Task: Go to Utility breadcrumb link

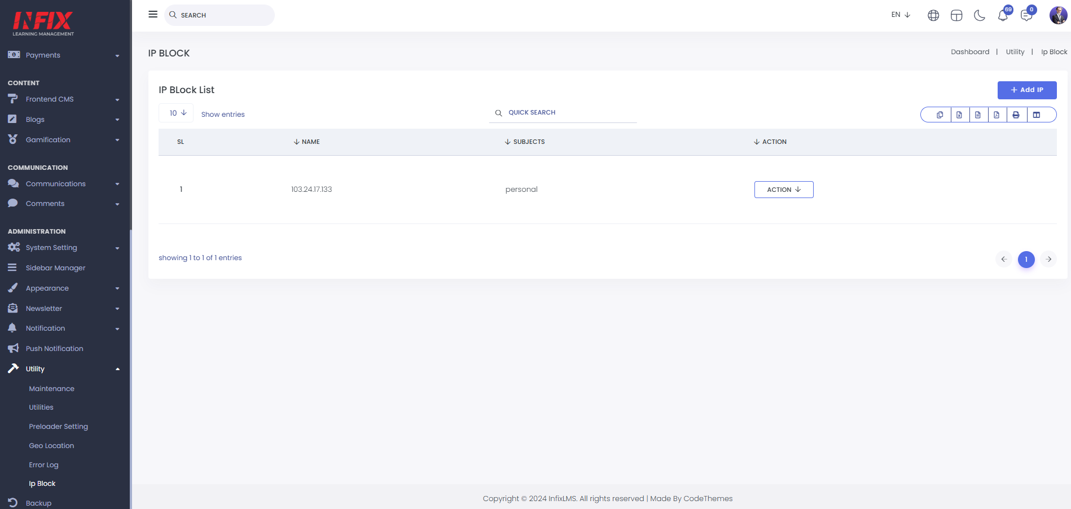Action: 1015,52
